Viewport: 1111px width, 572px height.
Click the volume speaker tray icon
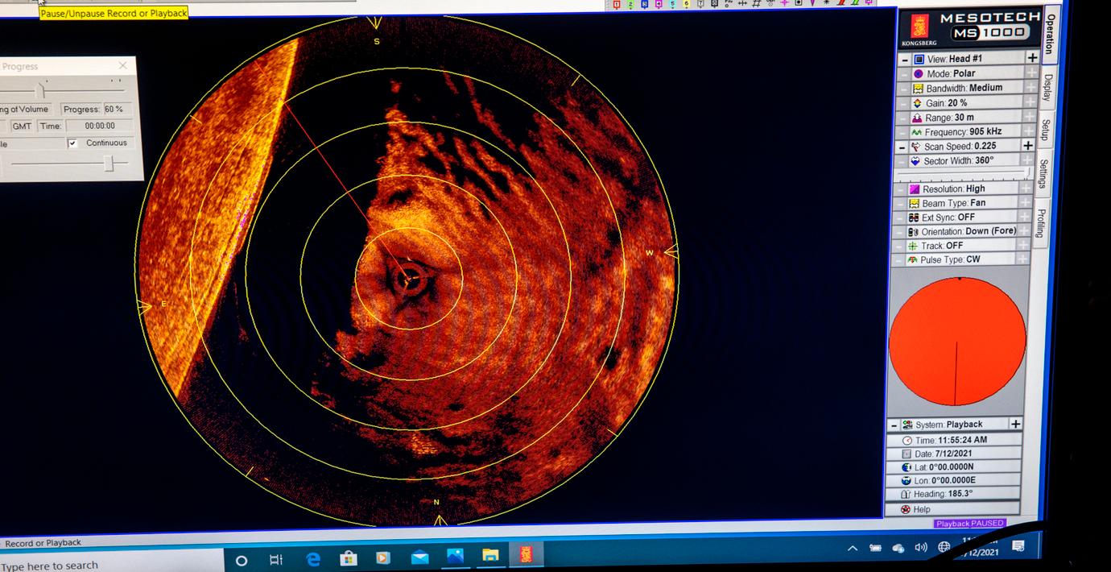coord(921,548)
